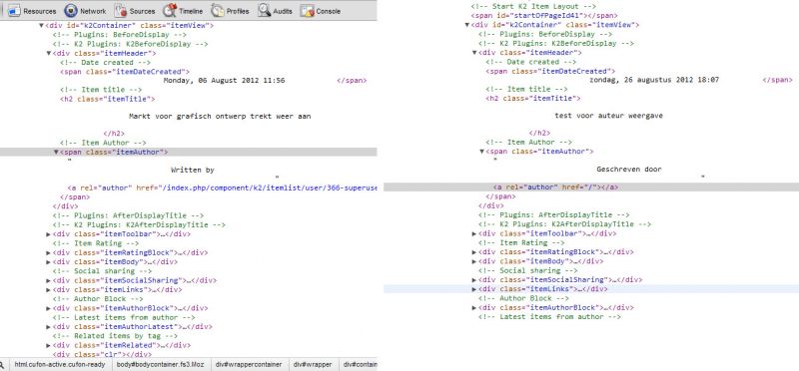Viewport: 799px width, 371px height.
Task: Open the Profiles panel
Action: point(231,11)
